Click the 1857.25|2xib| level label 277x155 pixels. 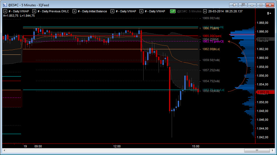tap(211, 70)
